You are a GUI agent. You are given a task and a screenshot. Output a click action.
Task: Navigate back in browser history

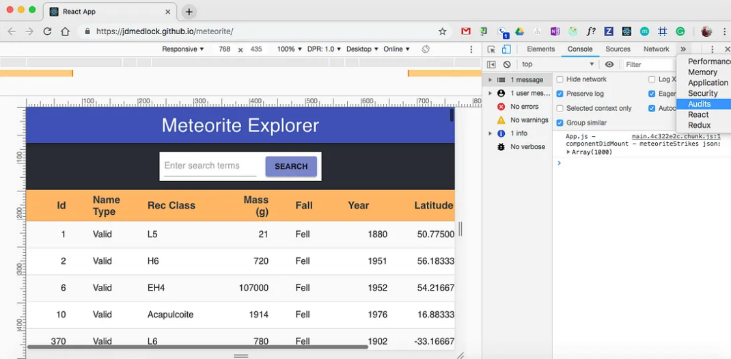[12, 31]
